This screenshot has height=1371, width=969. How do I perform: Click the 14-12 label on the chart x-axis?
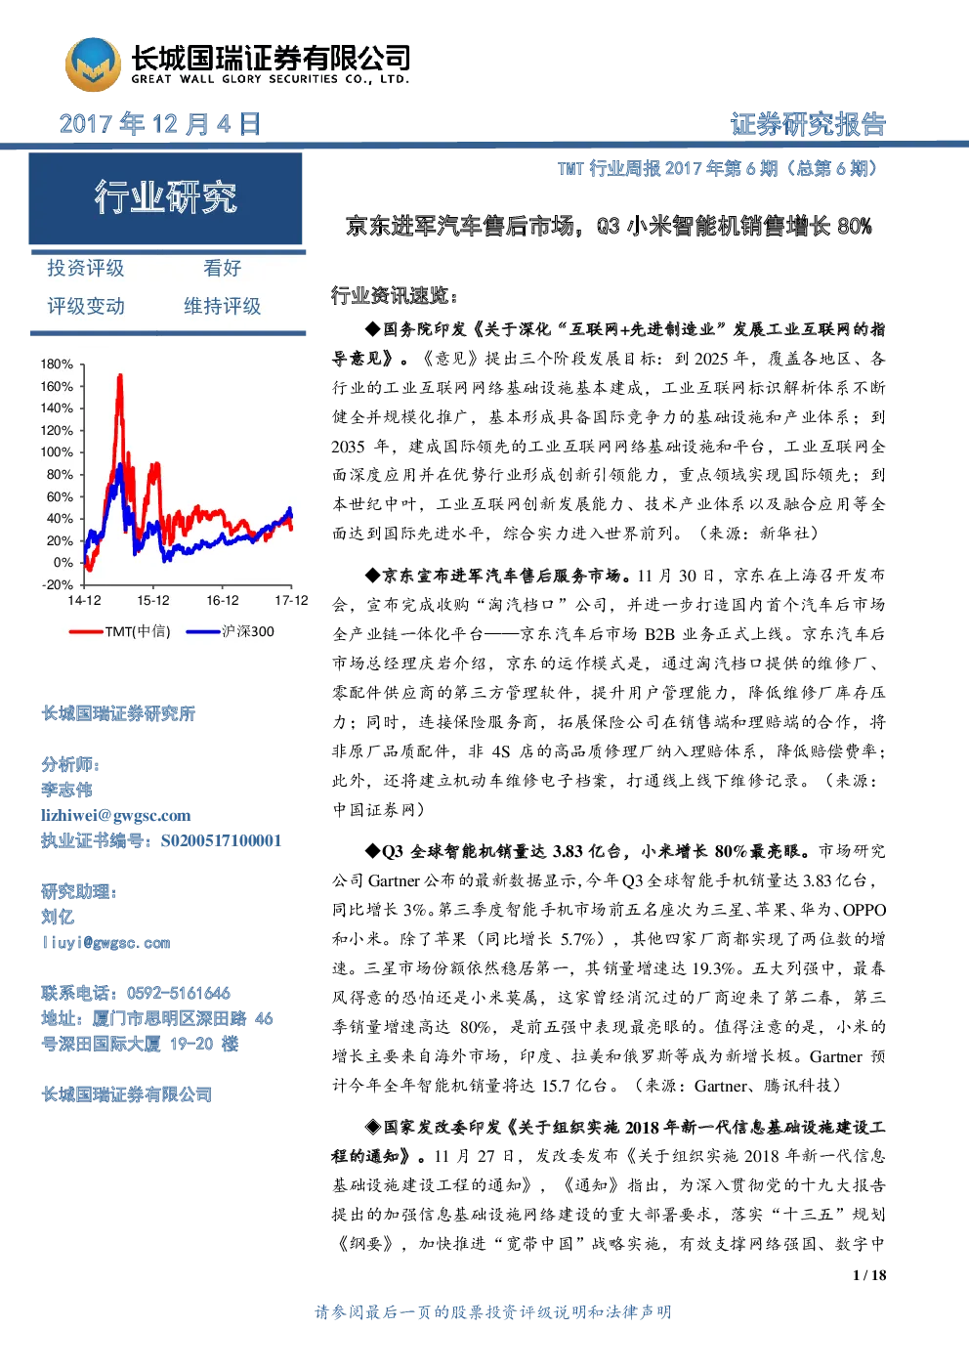(84, 600)
